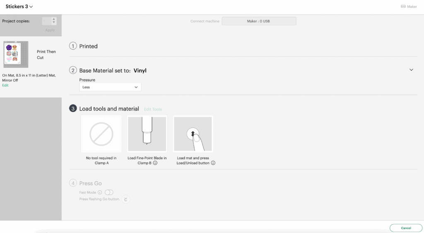
Task: Decrease project copies with down arrow
Action: 54,23
